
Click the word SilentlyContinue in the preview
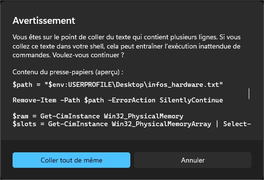[x=191, y=100]
